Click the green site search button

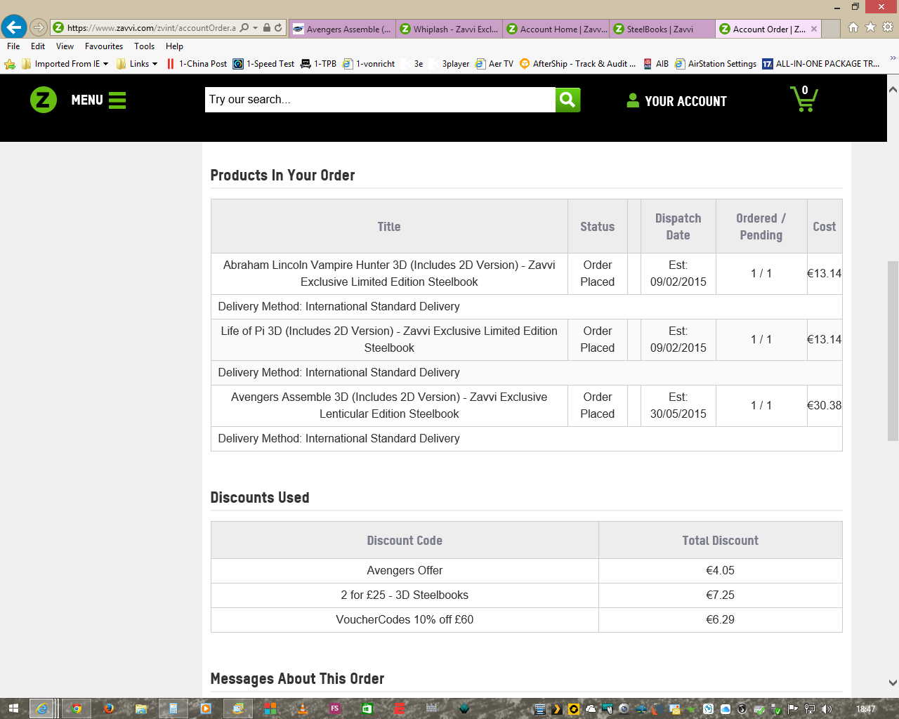(567, 100)
